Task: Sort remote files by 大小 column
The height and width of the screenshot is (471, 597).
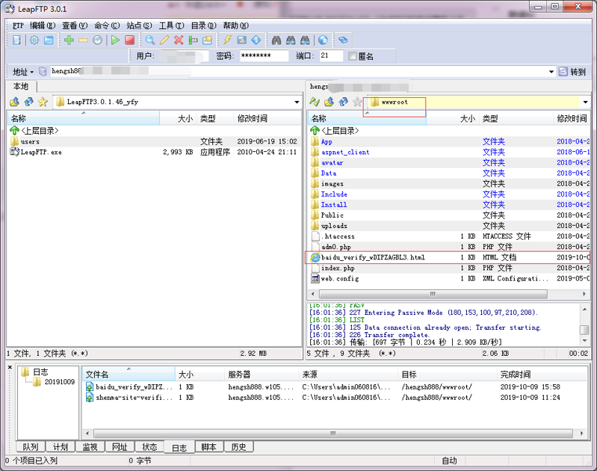Action: tap(452, 119)
